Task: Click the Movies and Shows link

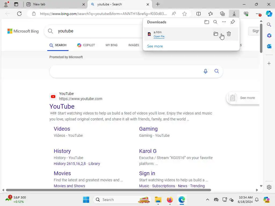Action: (x=69, y=186)
